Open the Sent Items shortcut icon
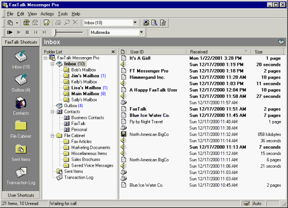 point(21,149)
